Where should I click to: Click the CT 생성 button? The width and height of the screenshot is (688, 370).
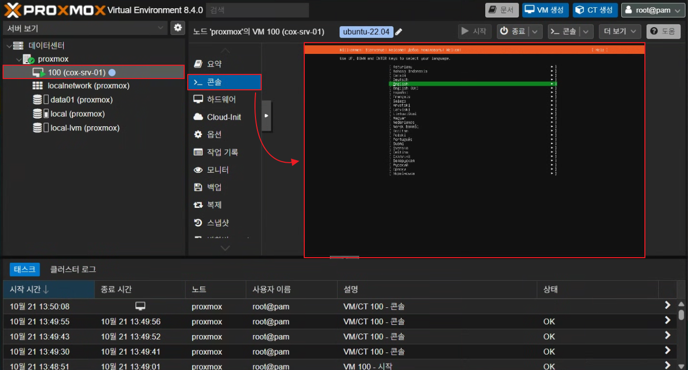[595, 10]
